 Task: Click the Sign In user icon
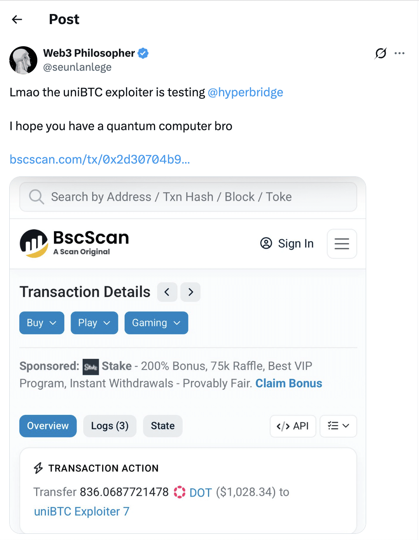(x=266, y=244)
